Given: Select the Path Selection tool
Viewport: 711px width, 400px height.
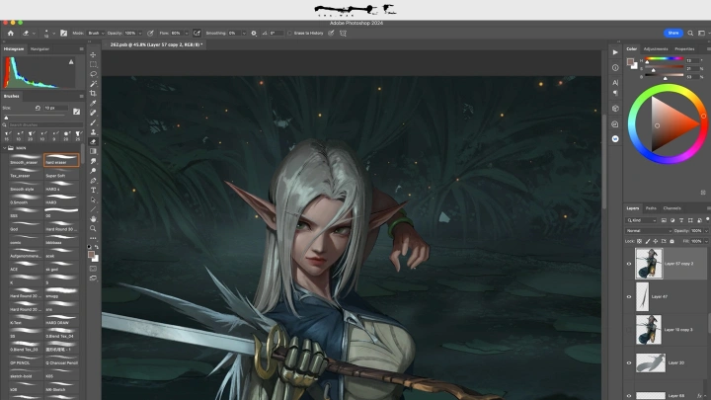Looking at the screenshot, I should [93, 200].
